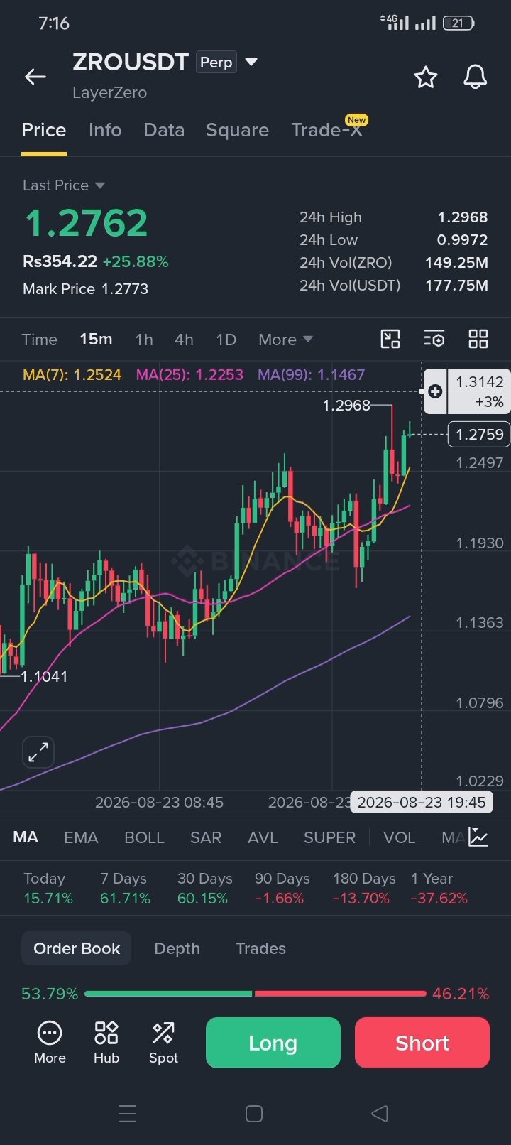Viewport: 511px width, 1145px height.
Task: Select the 4h chart interval
Action: (184, 340)
